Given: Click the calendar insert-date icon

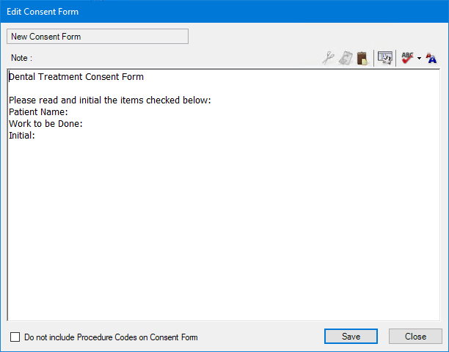Looking at the screenshot, I should (384, 59).
